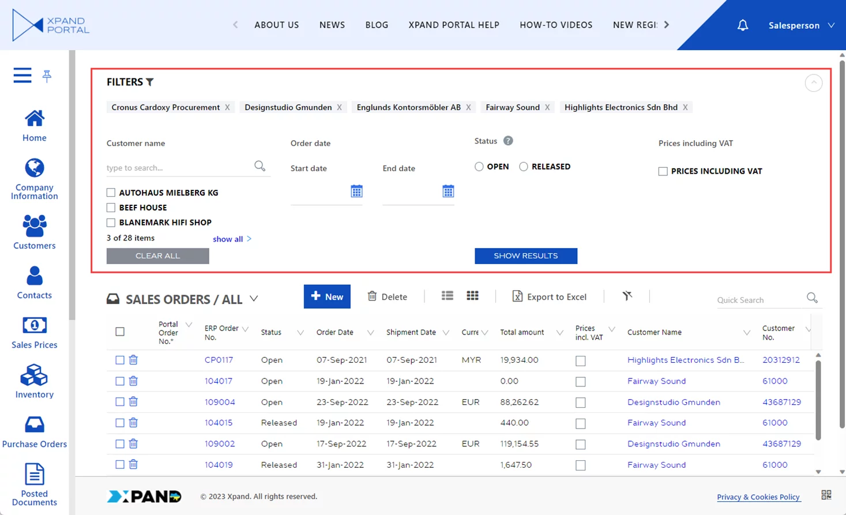Viewport: 846px width, 515px height.
Task: Open the Blog menu item
Action: [377, 25]
